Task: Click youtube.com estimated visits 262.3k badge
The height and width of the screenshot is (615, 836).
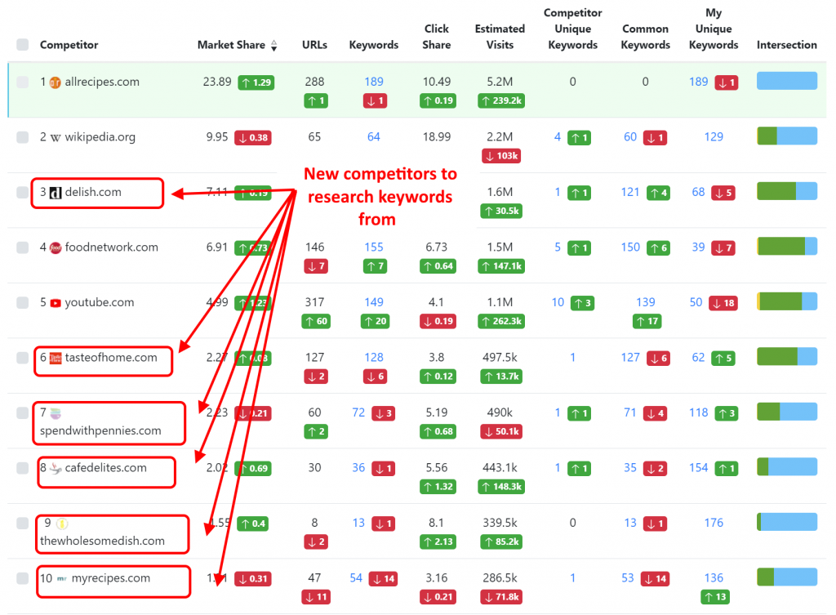Action: click(501, 321)
